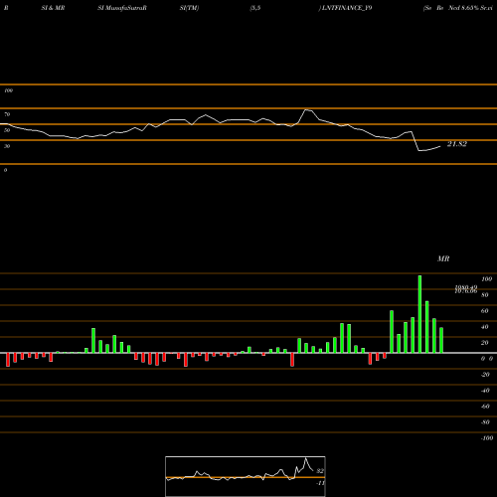Screen dimensions: 497x497
Task: Click the tallest green MR histogram bar
Action: (x=419, y=314)
